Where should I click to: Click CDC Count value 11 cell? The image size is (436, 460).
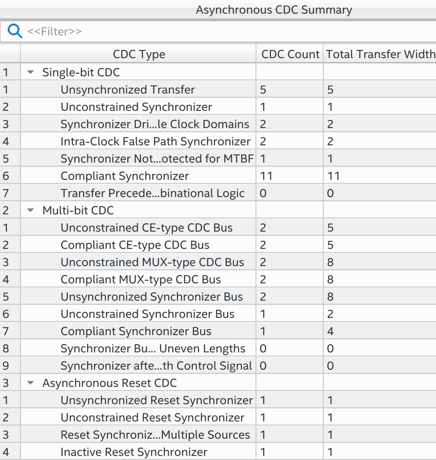pyautogui.click(x=266, y=176)
